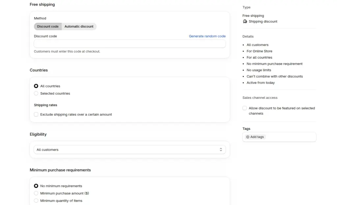This screenshot has height=205, width=337.
Task: Click the 'Eligibility' section heading
Action: pyautogui.click(x=38, y=134)
